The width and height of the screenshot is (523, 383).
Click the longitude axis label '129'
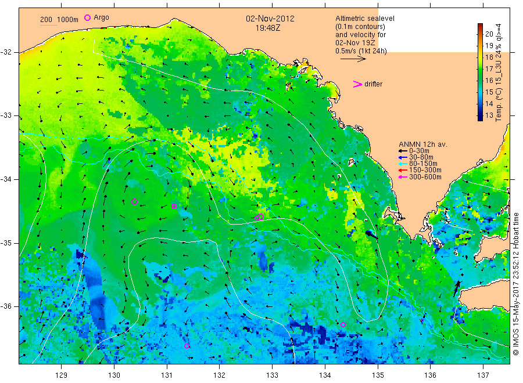(62, 375)
